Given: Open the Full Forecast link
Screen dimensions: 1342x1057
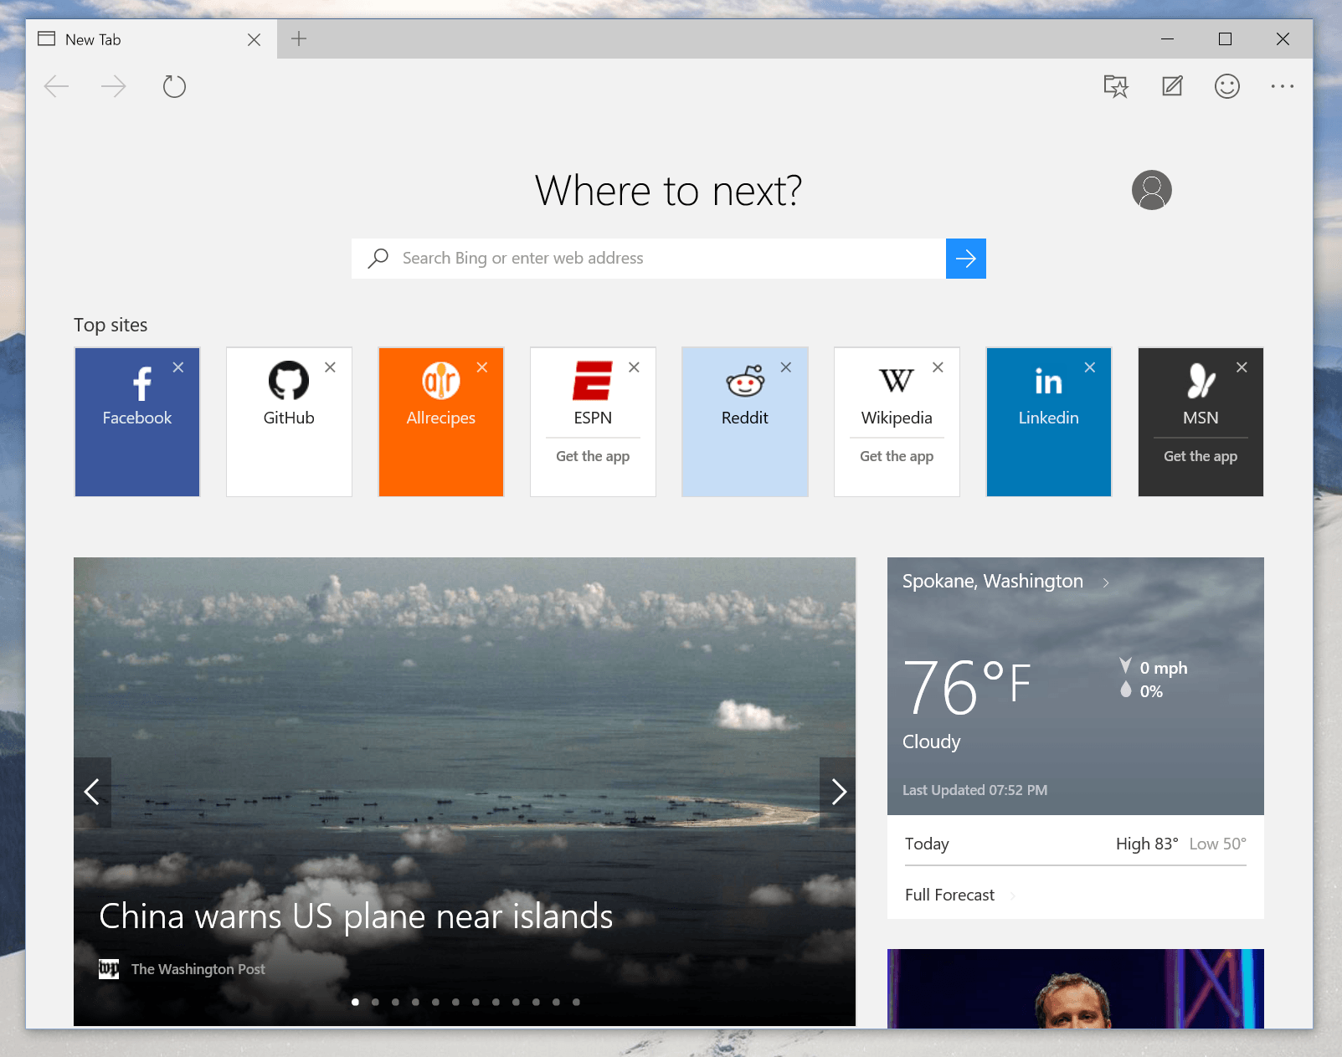Looking at the screenshot, I should (959, 895).
